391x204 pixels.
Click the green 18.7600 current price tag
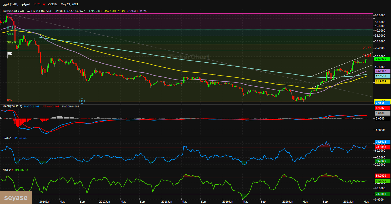point(381,59)
